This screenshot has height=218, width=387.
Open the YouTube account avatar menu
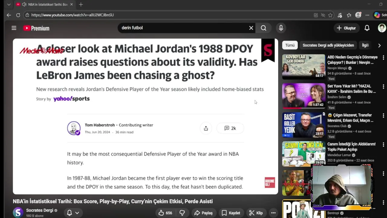[382, 28]
